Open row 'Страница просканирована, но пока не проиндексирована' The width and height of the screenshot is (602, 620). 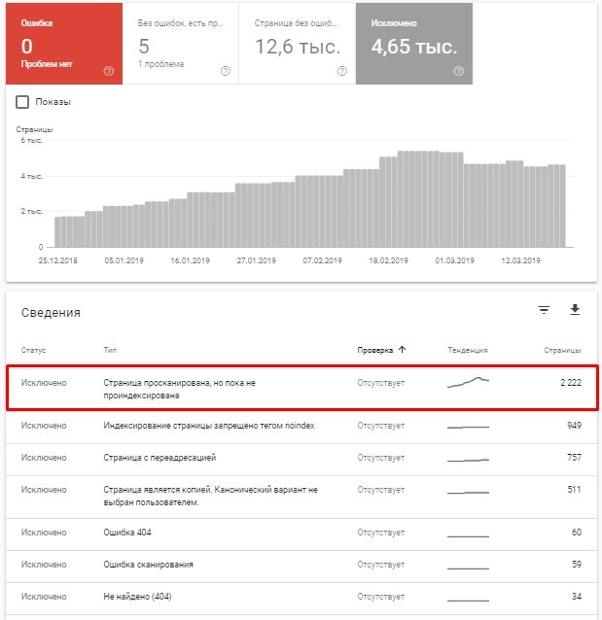pyautogui.click(x=302, y=389)
